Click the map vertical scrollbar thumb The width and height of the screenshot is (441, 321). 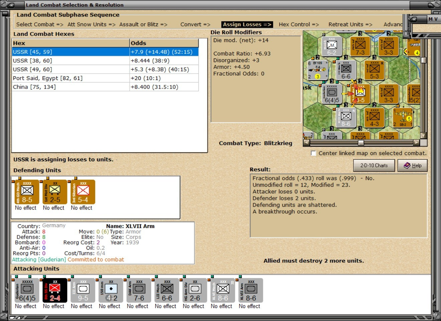424,60
